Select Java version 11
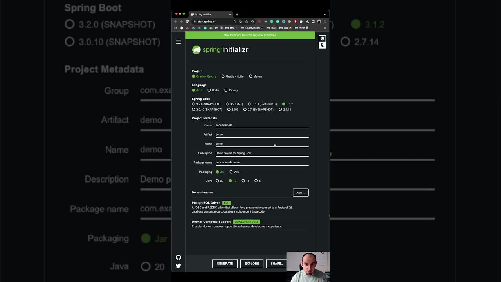Screen dimensions: 501x282 (245, 181)
